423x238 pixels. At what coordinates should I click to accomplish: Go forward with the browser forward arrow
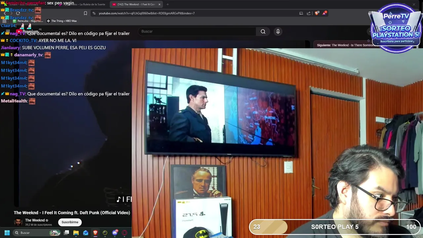pyautogui.click(x=11, y=13)
